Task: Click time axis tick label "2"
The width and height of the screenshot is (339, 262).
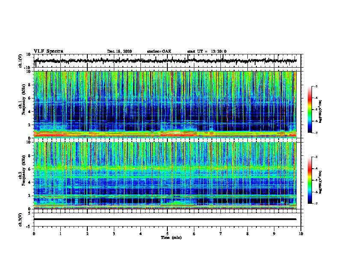Action: tap(87, 234)
